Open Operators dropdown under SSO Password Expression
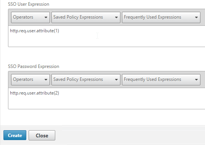 (x=30, y=80)
